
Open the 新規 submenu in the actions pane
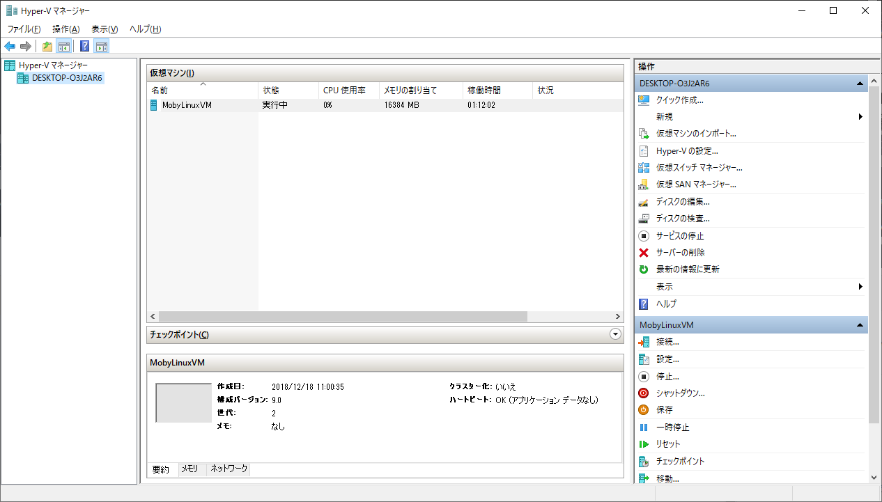(750, 117)
